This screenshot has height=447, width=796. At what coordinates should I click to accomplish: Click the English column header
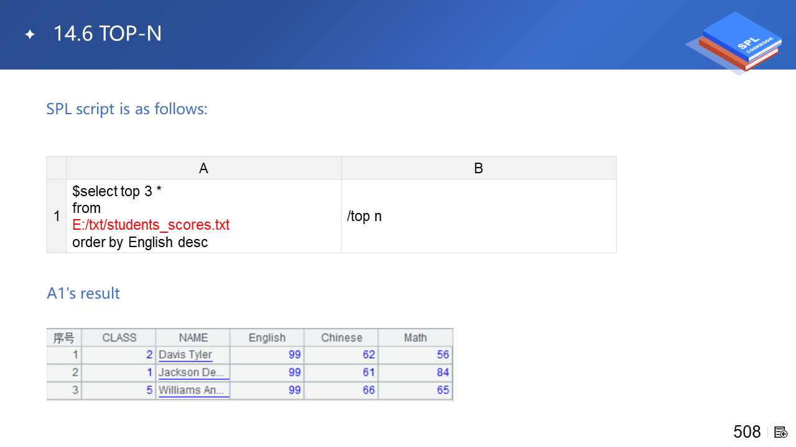click(267, 338)
